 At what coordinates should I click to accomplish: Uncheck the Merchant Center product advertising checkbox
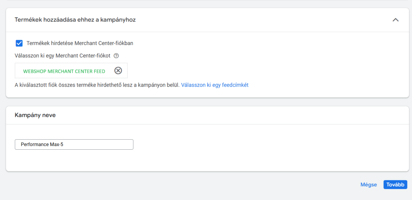pos(19,43)
